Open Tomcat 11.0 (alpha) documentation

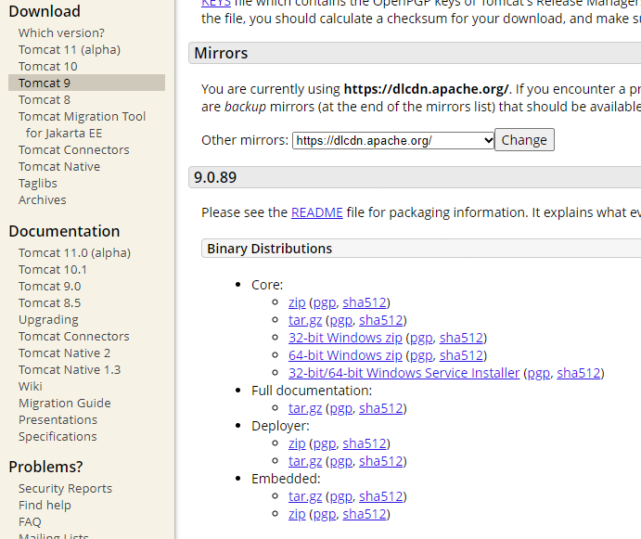74,252
